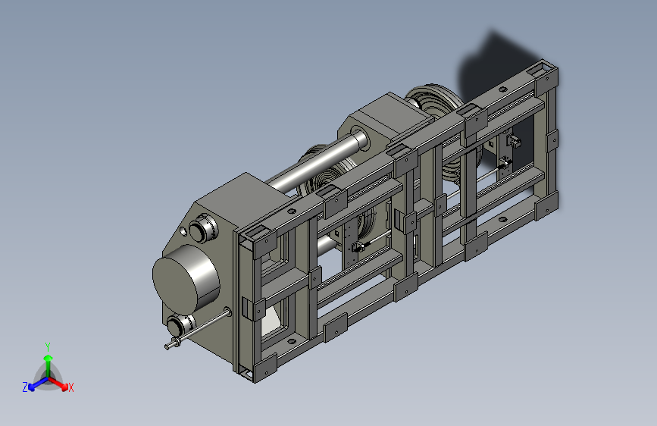Click the blue Z axis of the orientation triad

(x=38, y=384)
